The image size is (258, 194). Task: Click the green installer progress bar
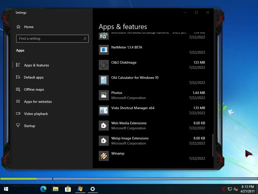click(18, 179)
